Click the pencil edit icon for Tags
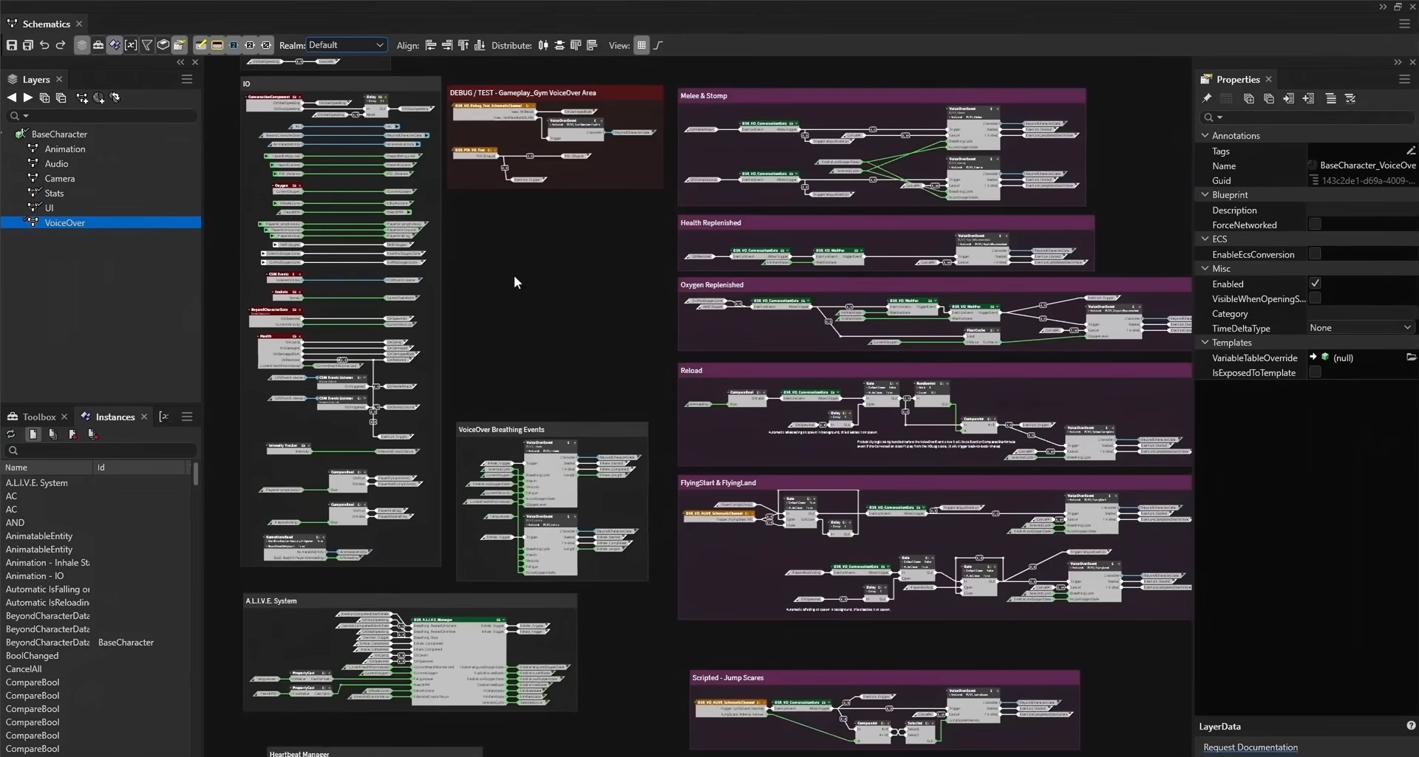This screenshot has height=757, width=1419. (x=1410, y=151)
